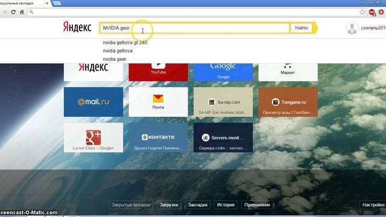
Task: Open the user profile avatar icon
Action: click(x=352, y=28)
